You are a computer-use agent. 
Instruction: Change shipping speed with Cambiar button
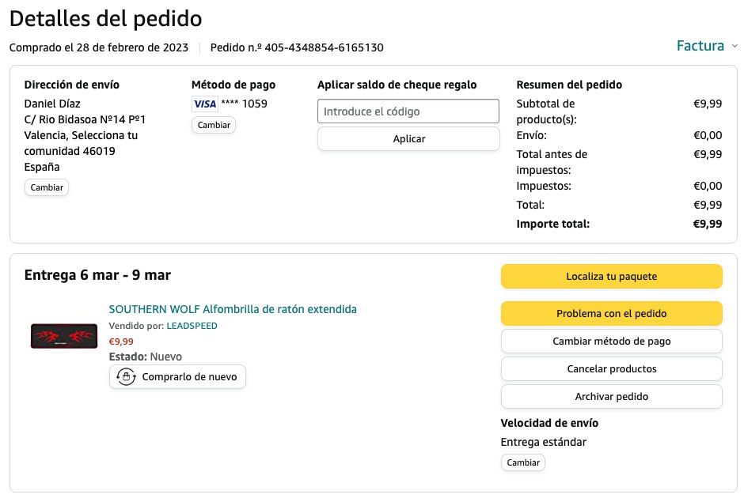(522, 462)
